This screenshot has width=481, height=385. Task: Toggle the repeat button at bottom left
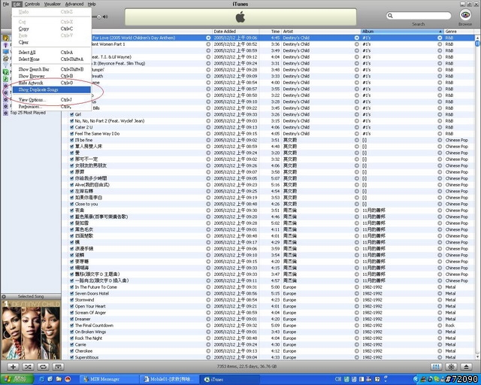click(43, 367)
